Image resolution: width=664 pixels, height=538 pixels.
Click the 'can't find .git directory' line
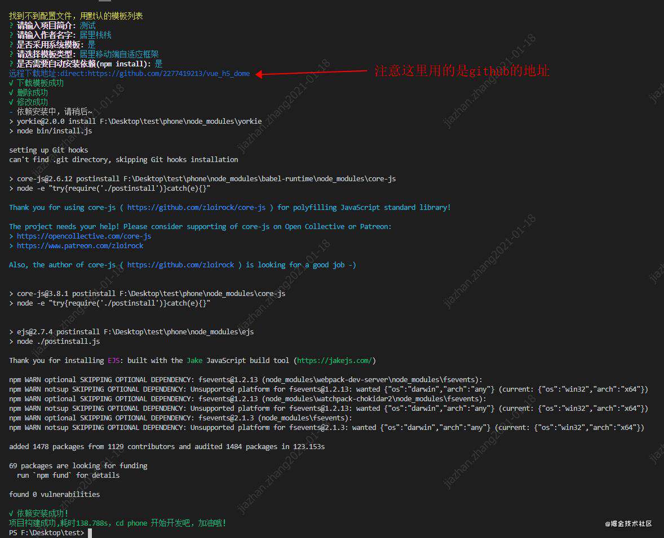pyautogui.click(x=123, y=160)
